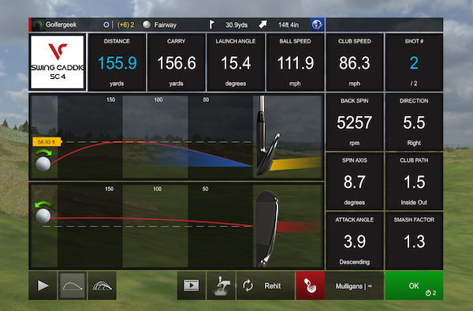Image resolution: width=473 pixels, height=311 pixels.
Task: Click the Mulligans infinity label
Action: 354,286
